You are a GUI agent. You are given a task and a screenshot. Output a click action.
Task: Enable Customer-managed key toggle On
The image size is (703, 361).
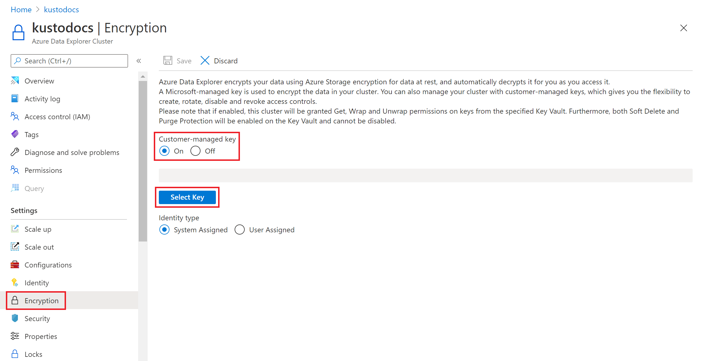(x=165, y=150)
